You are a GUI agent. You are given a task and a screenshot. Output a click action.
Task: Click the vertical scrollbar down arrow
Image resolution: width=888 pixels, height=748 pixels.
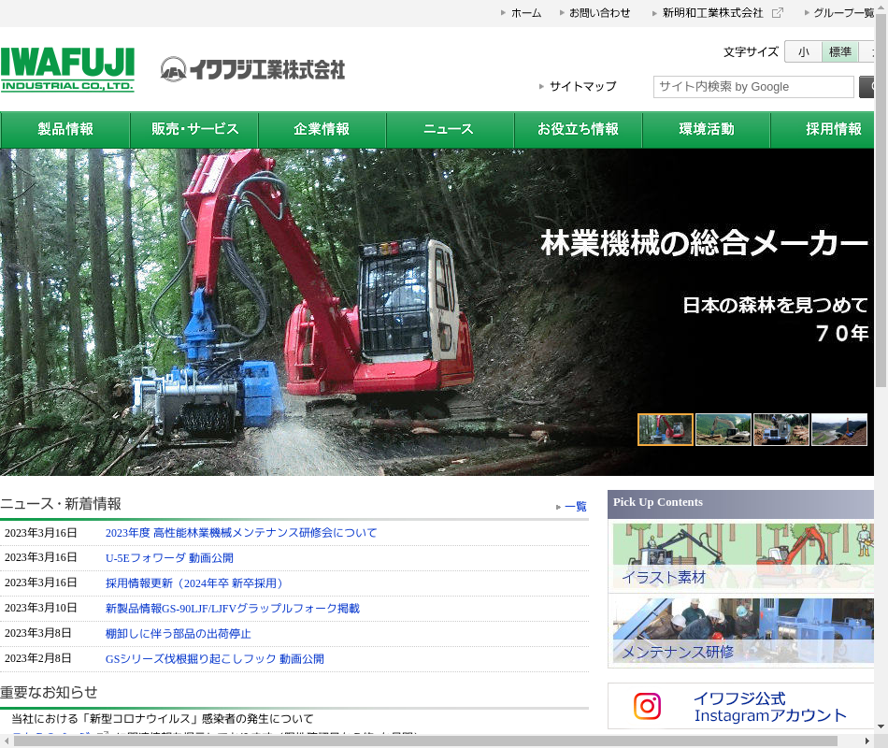881,726
